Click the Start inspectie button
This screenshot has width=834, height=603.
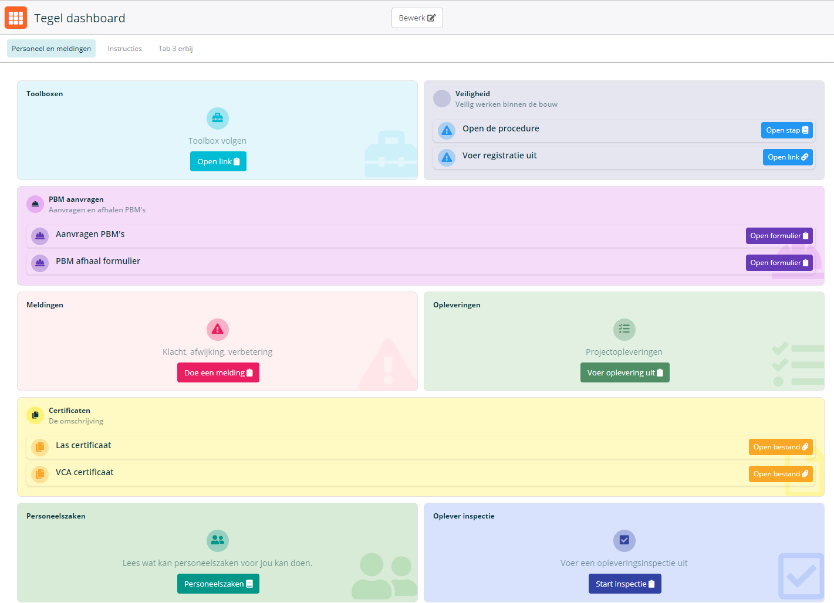coord(624,584)
